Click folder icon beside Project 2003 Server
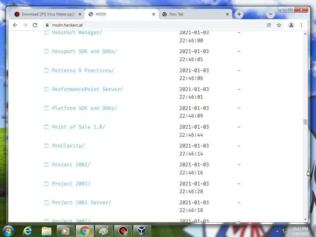Screen dimensions: 316x237 click(47, 202)
